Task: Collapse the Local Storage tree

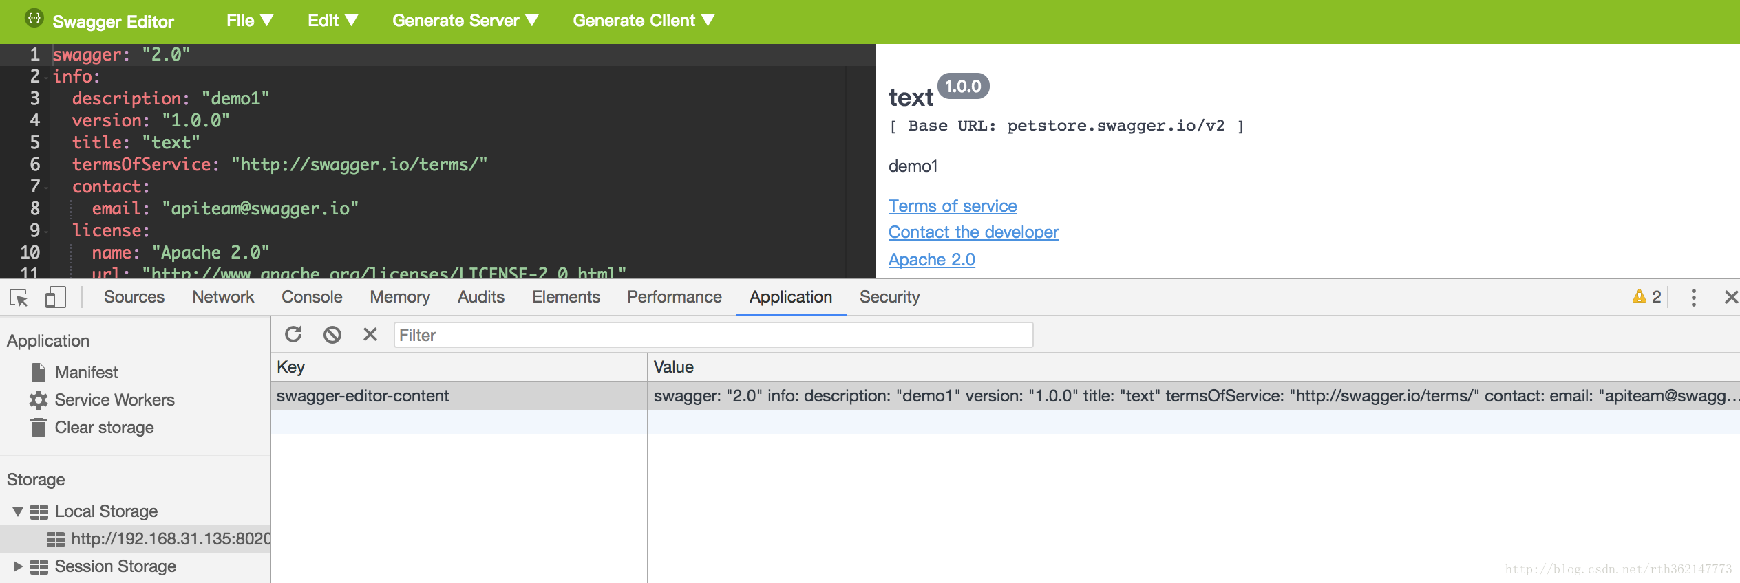Action: 18,511
